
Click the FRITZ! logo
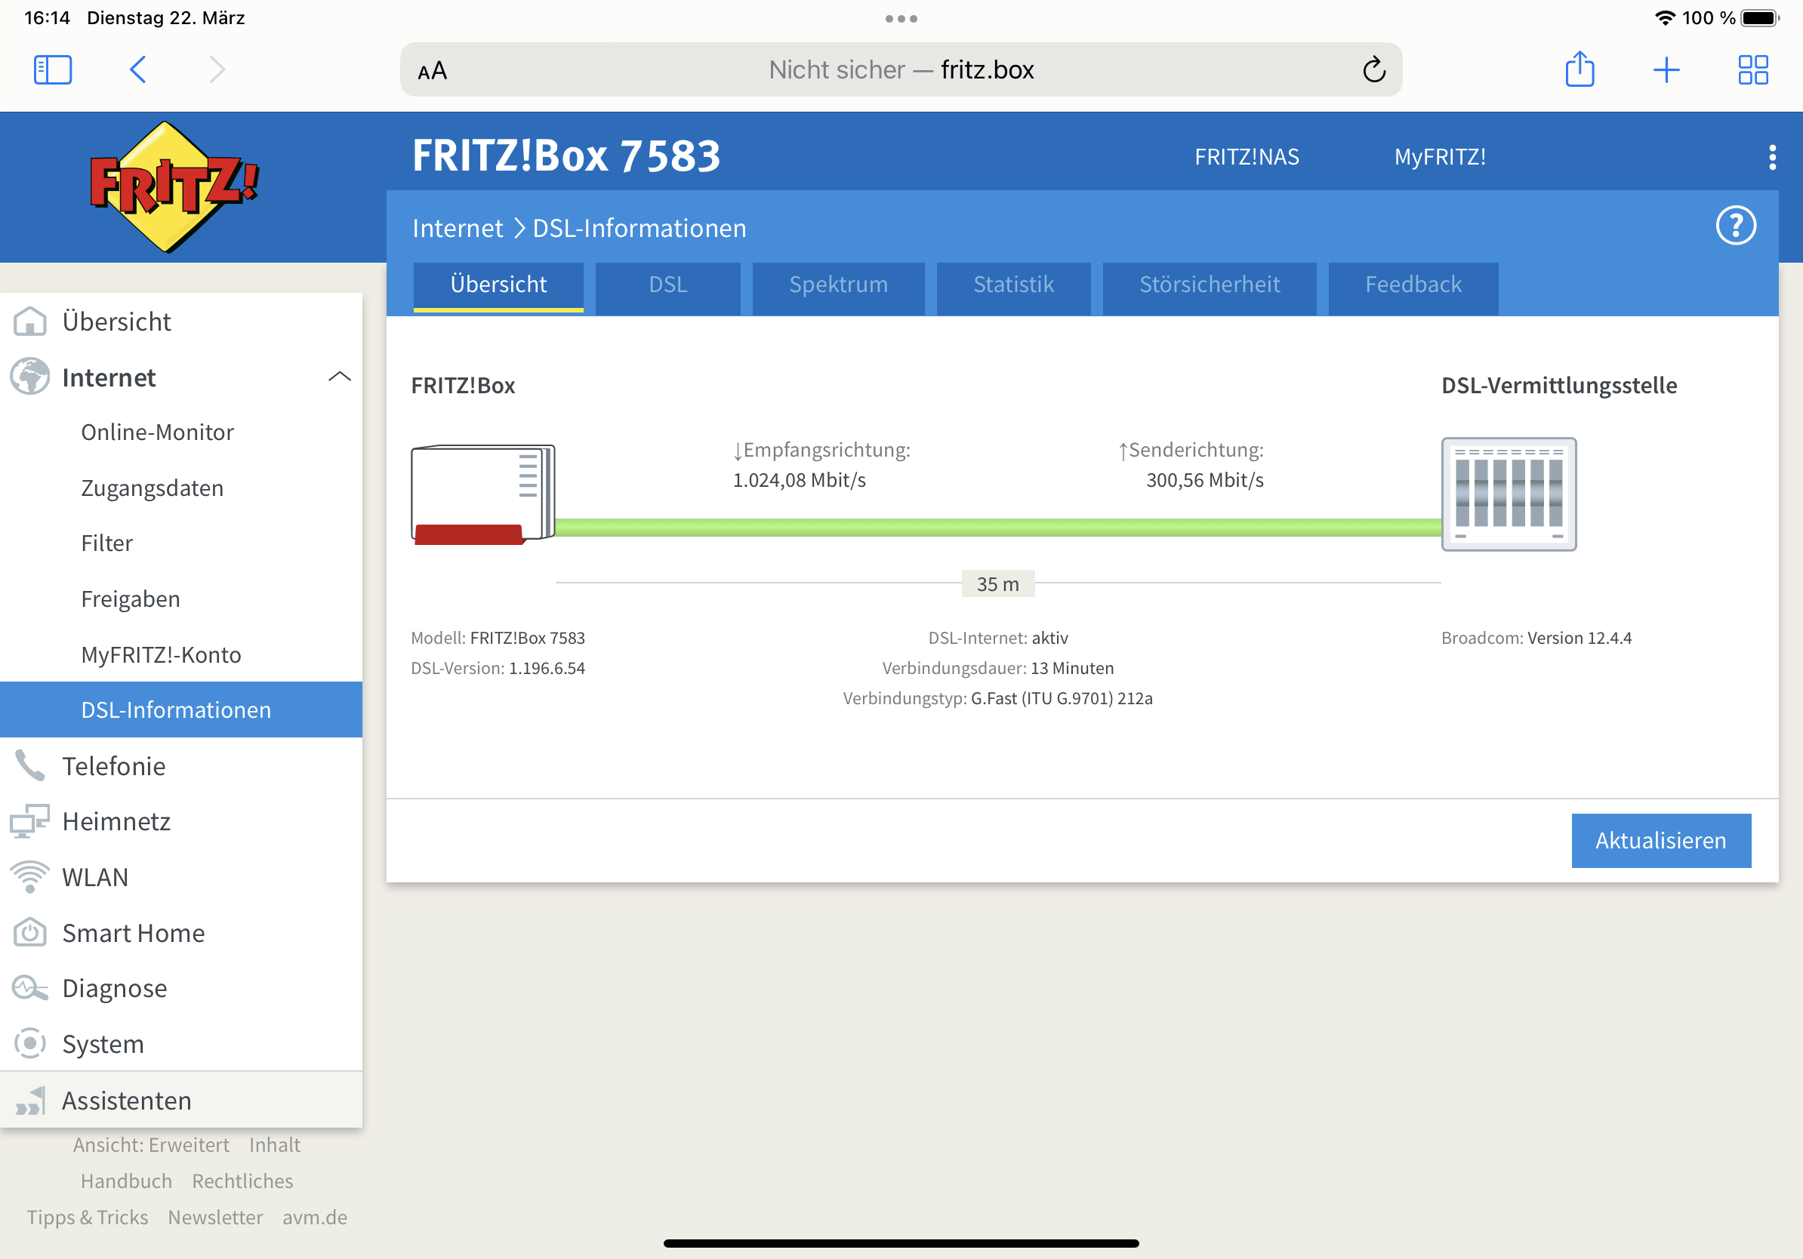[x=173, y=186]
